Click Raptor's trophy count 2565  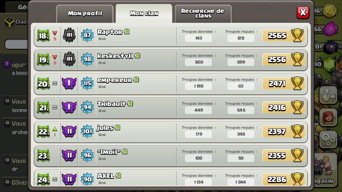pyautogui.click(x=277, y=36)
